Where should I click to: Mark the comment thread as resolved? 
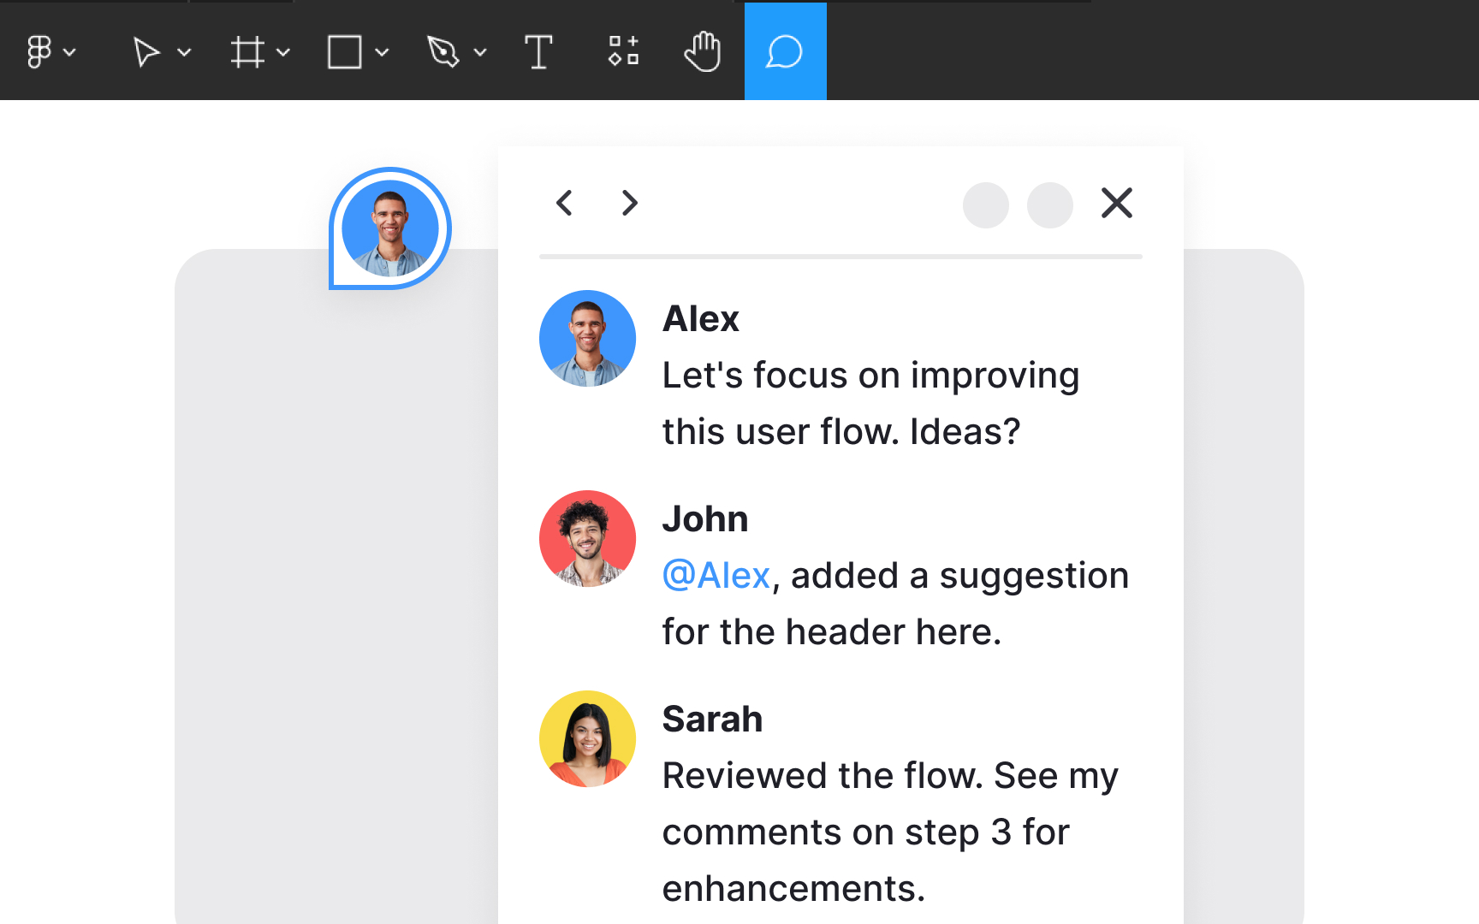(985, 205)
